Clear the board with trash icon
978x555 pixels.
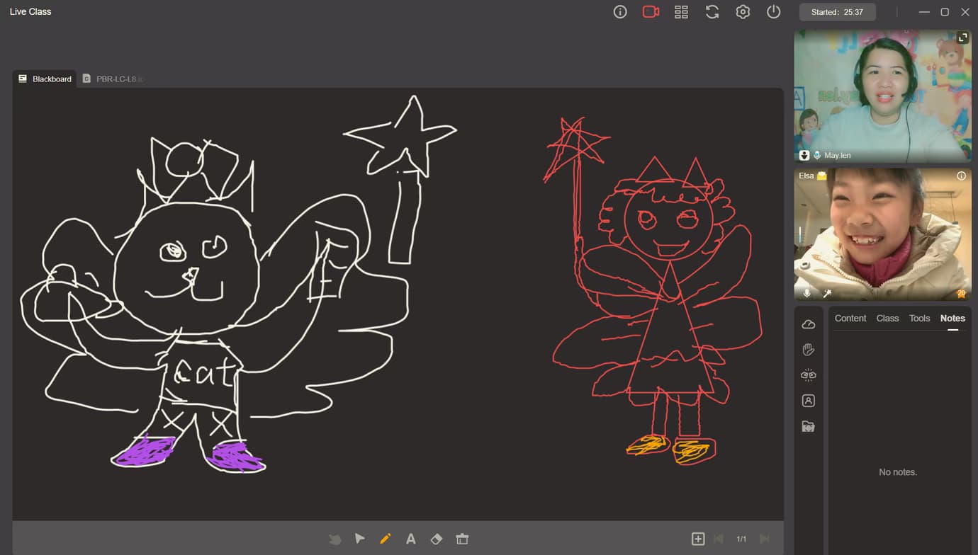coord(462,539)
